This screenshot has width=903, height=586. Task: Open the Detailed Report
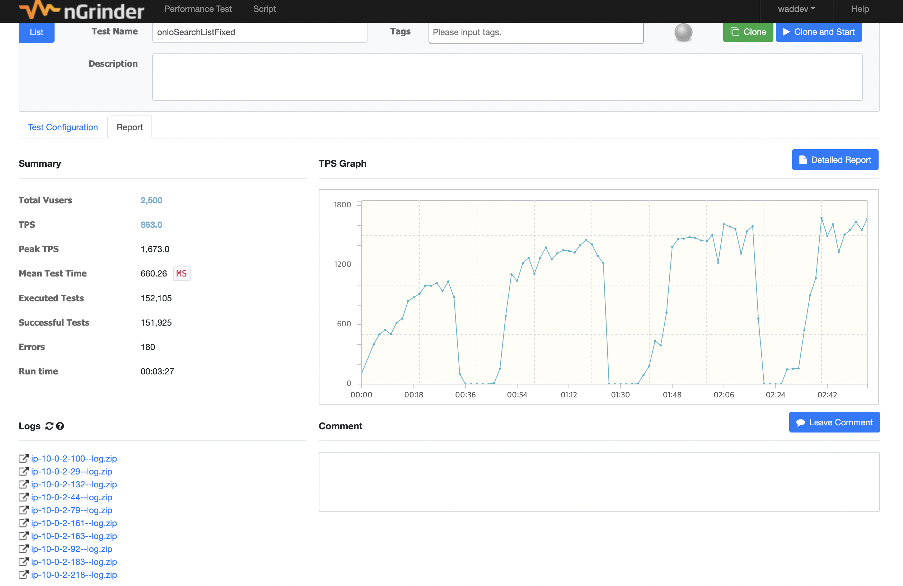click(835, 160)
